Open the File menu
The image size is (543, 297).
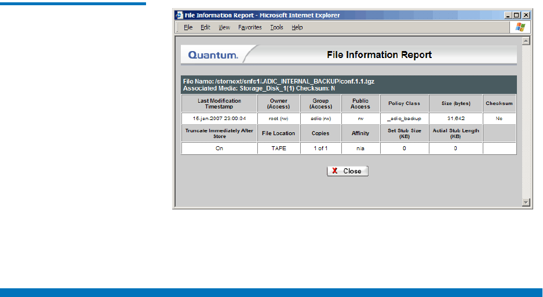[188, 27]
